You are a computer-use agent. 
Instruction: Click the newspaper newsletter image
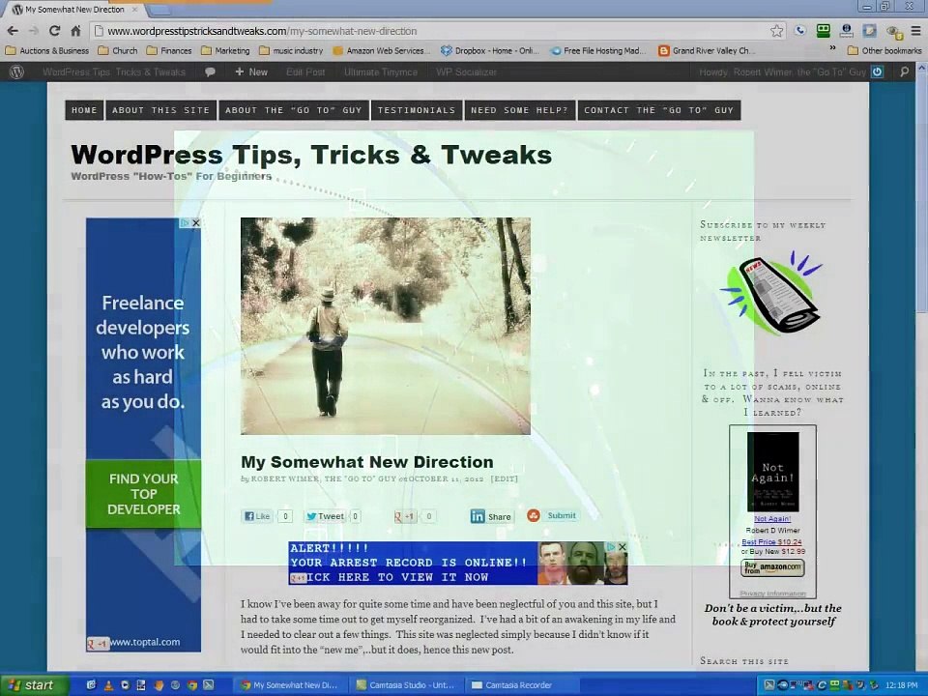click(771, 294)
